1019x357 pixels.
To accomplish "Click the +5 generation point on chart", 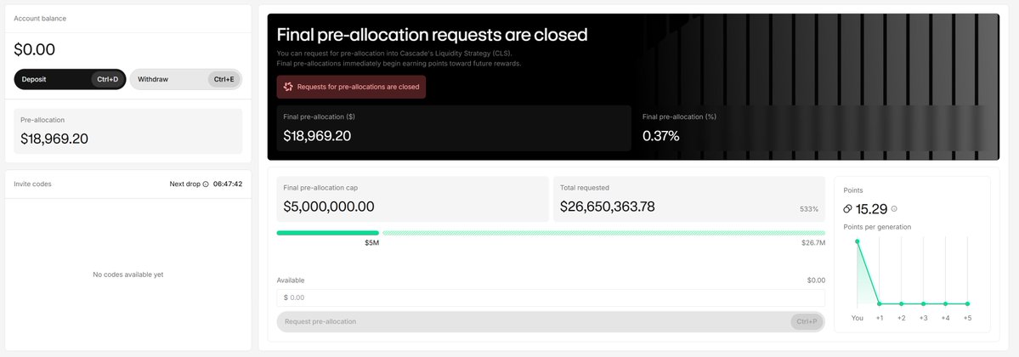I will click(968, 303).
